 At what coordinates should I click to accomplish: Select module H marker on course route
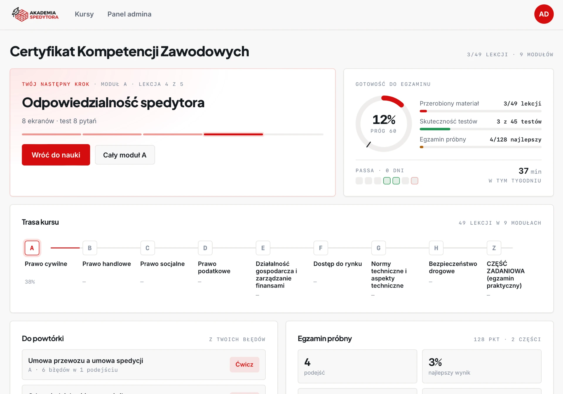(x=436, y=248)
